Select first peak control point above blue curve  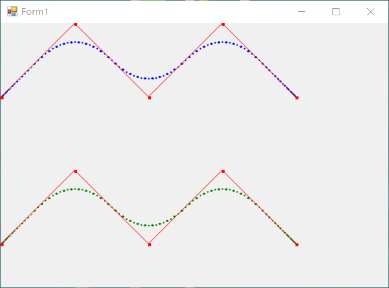tap(75, 24)
